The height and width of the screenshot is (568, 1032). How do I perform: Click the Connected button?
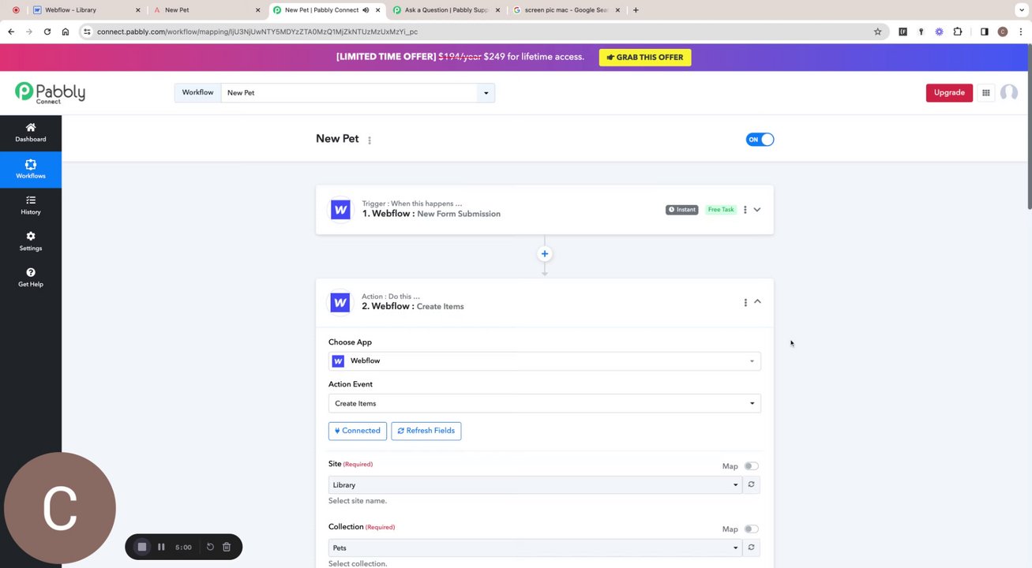pyautogui.click(x=358, y=431)
